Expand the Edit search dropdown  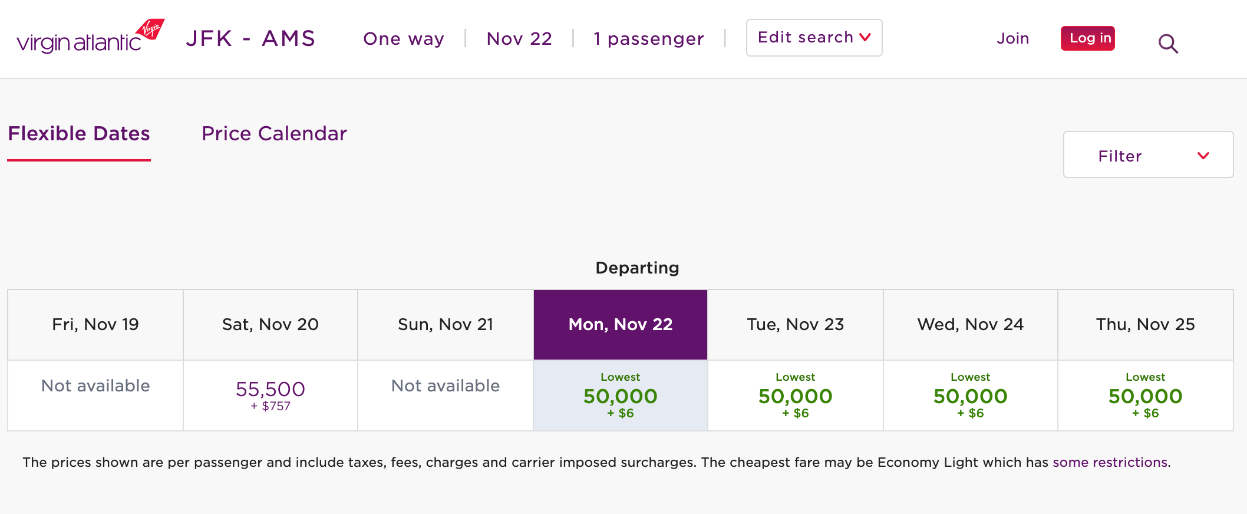point(814,37)
